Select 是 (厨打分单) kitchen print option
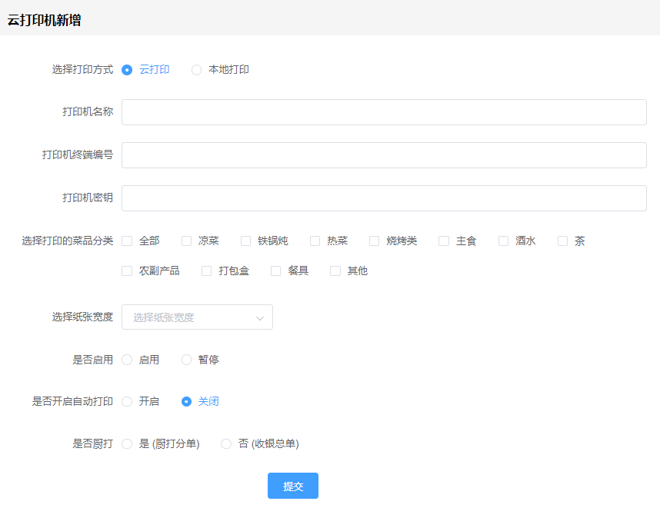 [x=127, y=444]
